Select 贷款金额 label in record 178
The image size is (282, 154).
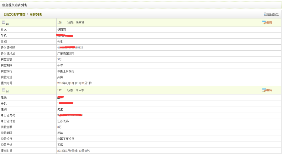tap(7, 59)
